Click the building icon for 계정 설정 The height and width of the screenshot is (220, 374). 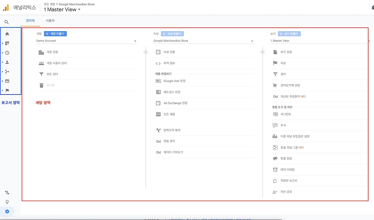[41, 52]
